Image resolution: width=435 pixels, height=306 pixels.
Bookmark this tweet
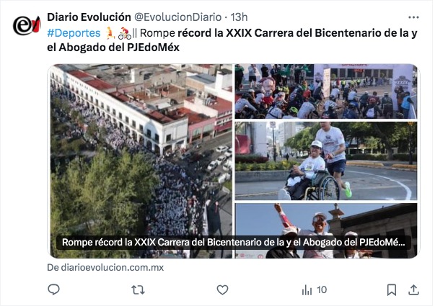392,290
